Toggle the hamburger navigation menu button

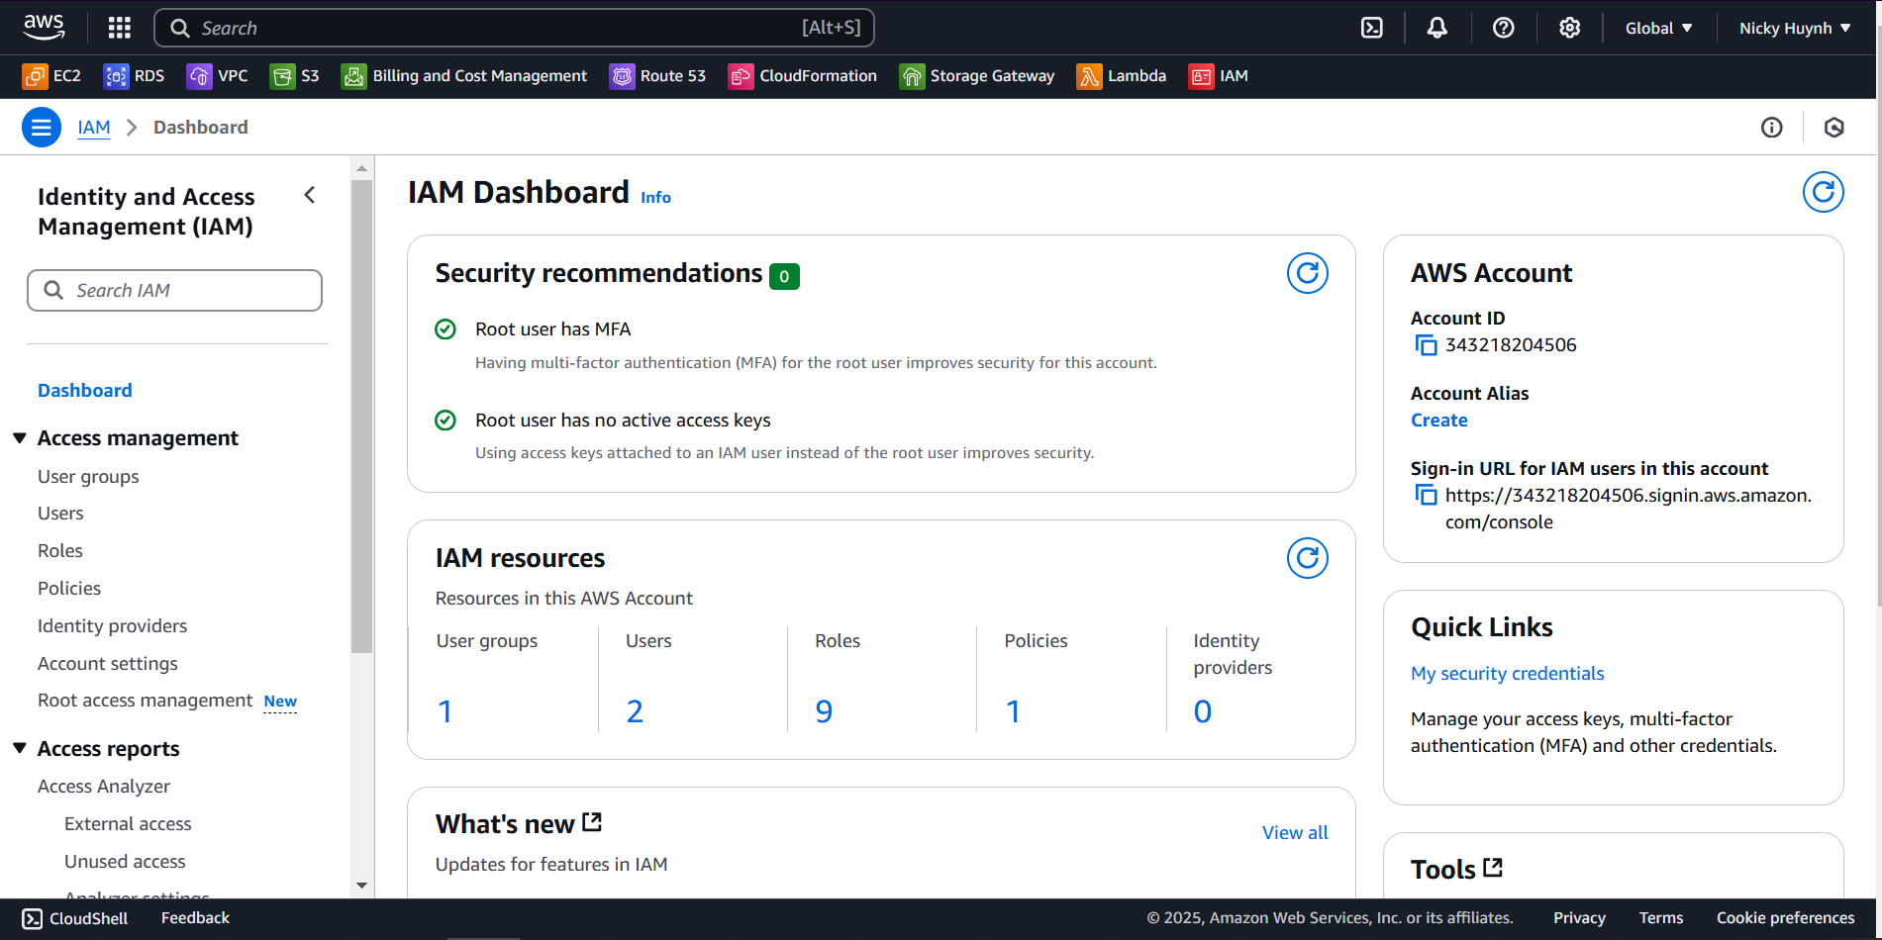pyautogui.click(x=42, y=128)
